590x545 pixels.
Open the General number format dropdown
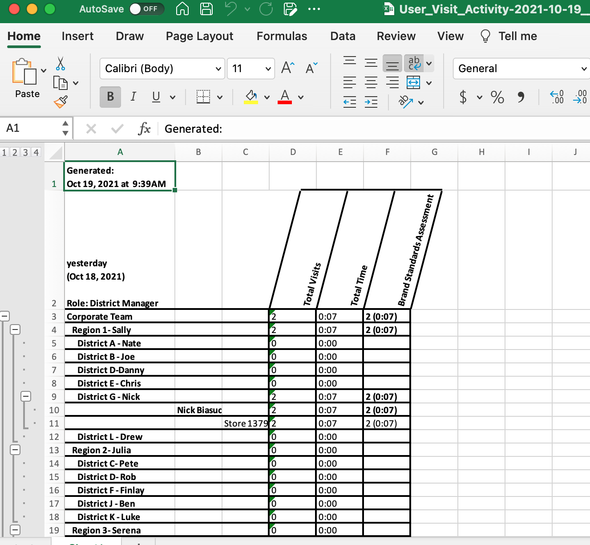tap(583, 69)
